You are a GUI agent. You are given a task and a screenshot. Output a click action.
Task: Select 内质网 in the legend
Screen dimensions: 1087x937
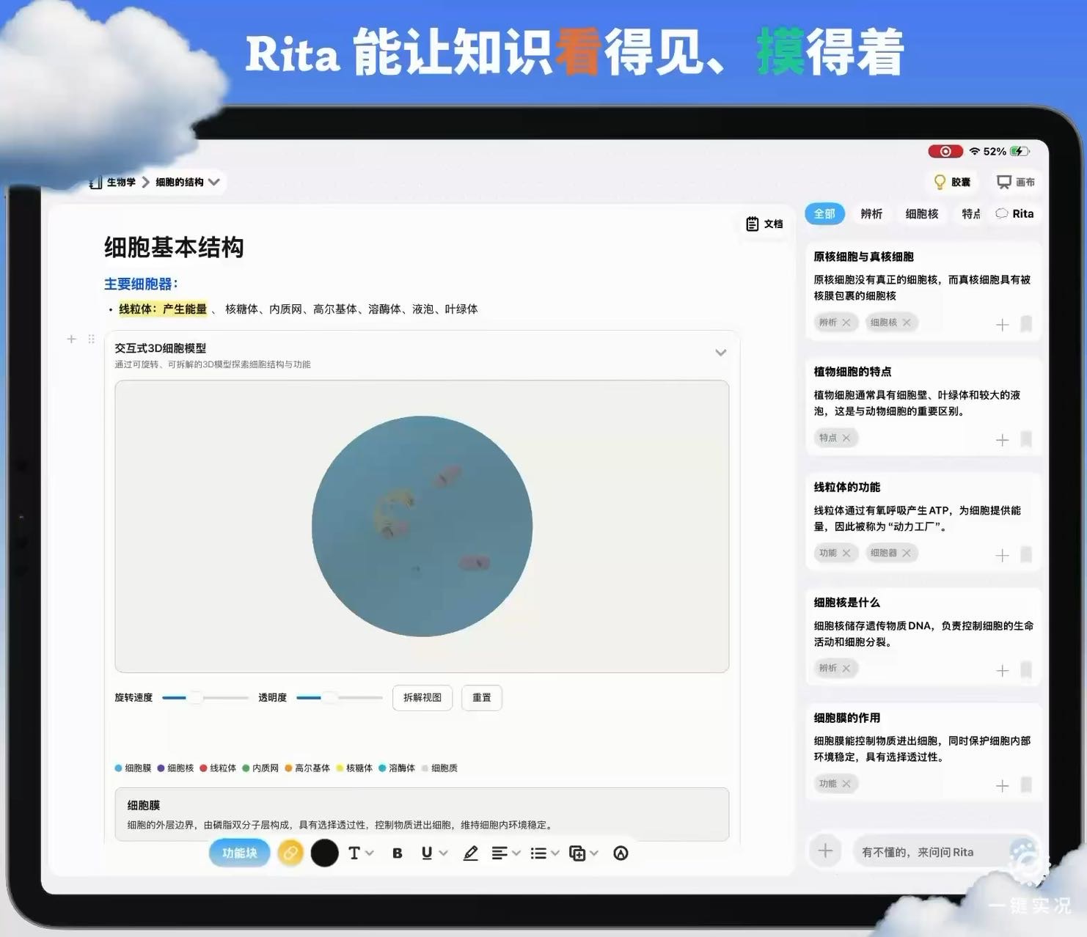[x=260, y=768]
